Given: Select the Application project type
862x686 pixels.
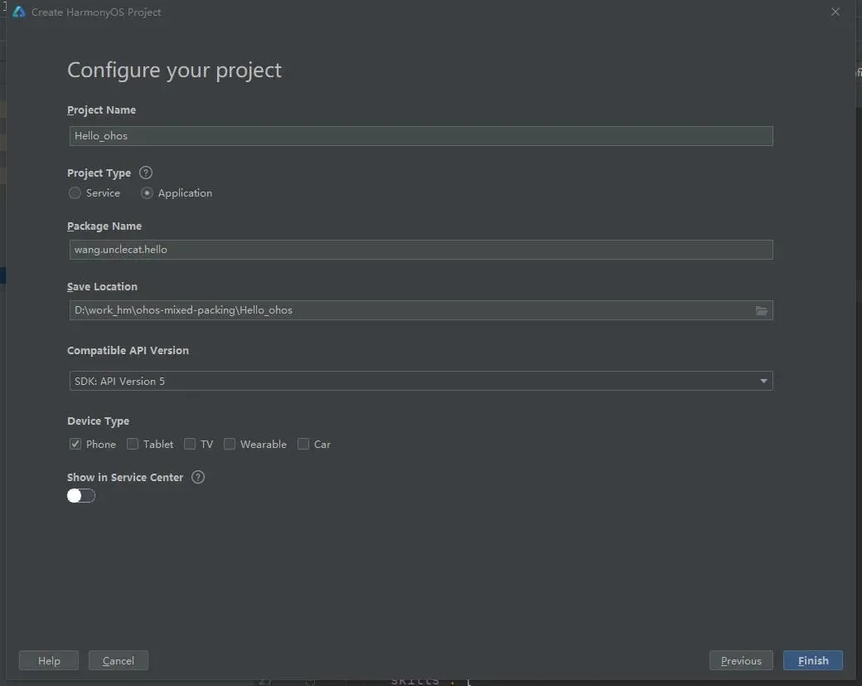Looking at the screenshot, I should point(148,193).
